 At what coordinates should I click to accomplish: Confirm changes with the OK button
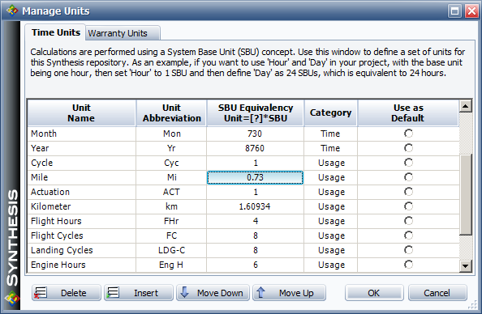click(x=374, y=293)
